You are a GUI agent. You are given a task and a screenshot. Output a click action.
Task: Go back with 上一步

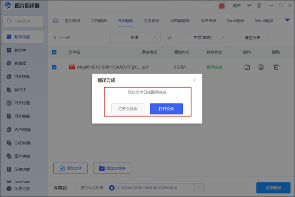tap(62, 37)
